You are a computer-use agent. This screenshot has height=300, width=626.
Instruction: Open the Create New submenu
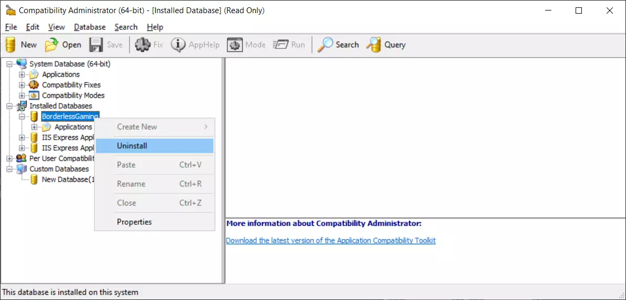[x=154, y=127]
